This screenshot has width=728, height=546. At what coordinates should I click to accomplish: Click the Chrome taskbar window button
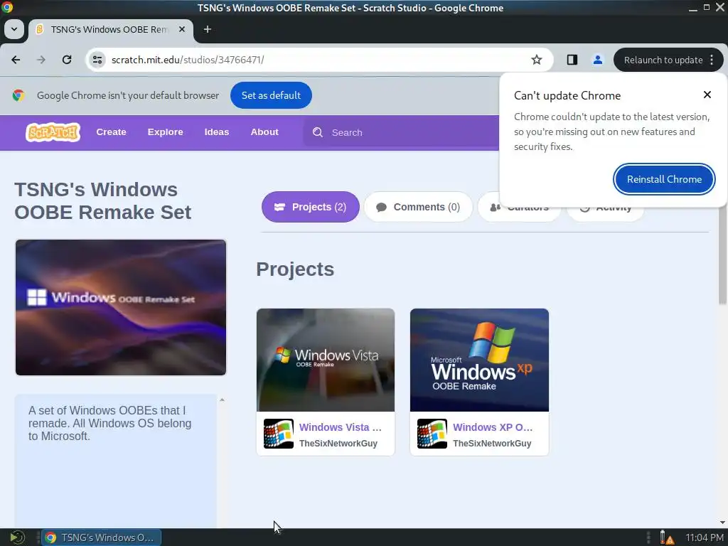point(102,537)
